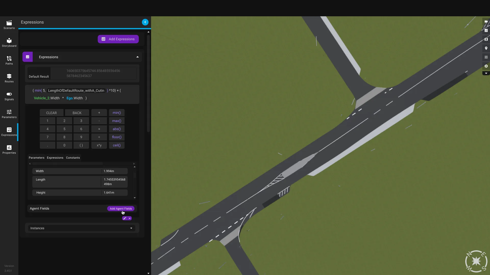490x275 pixels.
Task: Click the divide operator key
Action: pyautogui.click(x=99, y=137)
